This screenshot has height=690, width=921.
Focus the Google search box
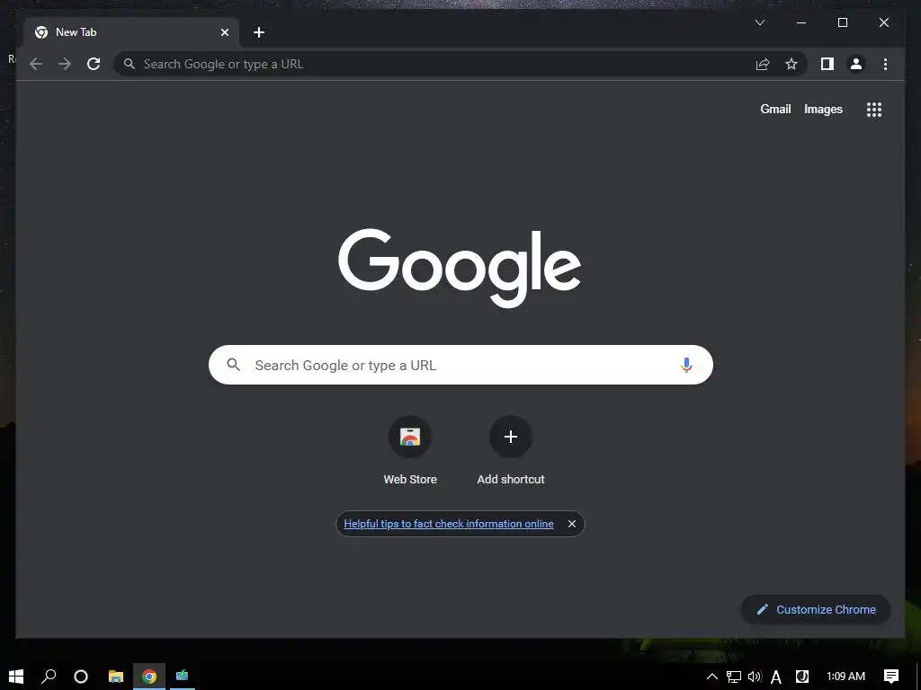(x=460, y=365)
